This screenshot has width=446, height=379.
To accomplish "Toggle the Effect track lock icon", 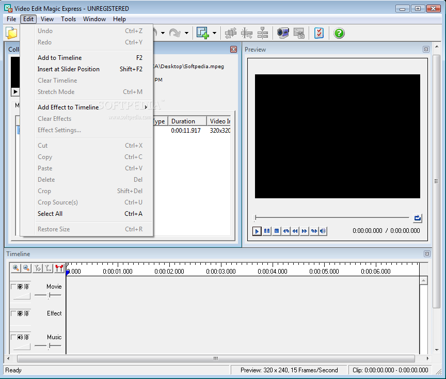I will tap(26, 313).
